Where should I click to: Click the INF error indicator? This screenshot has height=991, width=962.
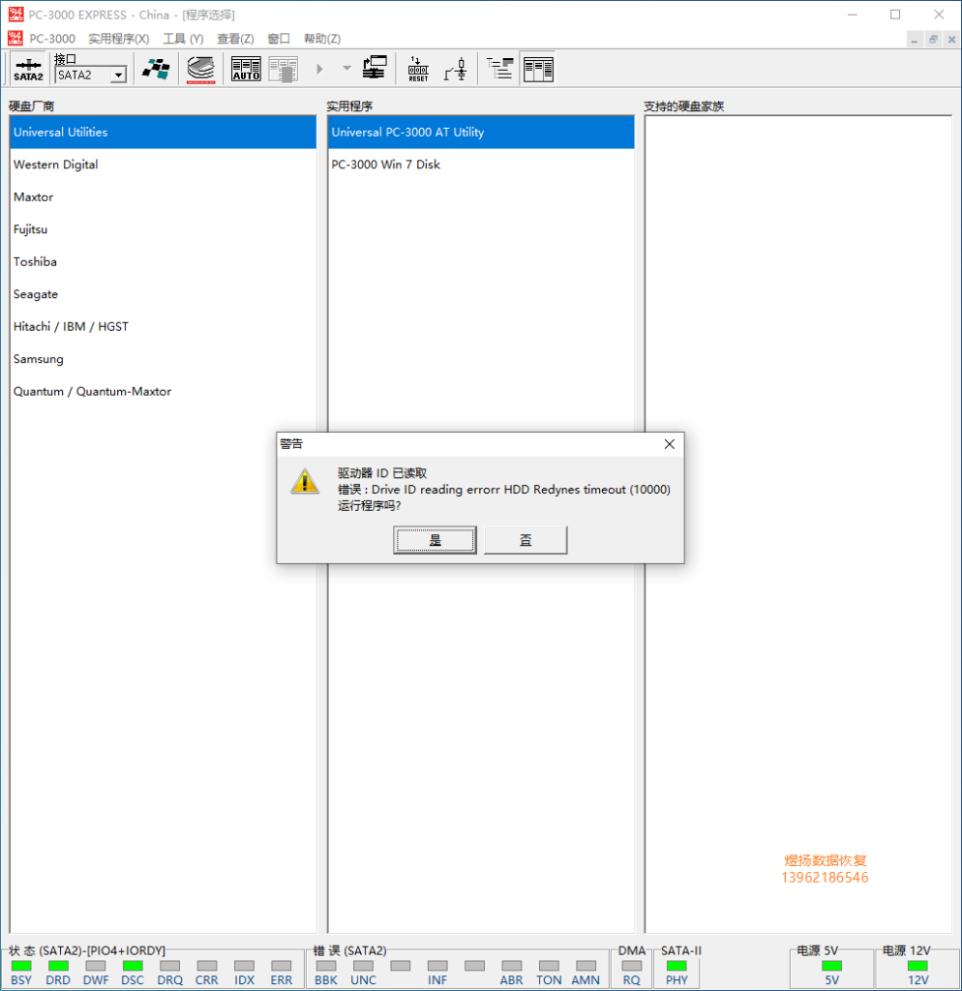pos(437,966)
